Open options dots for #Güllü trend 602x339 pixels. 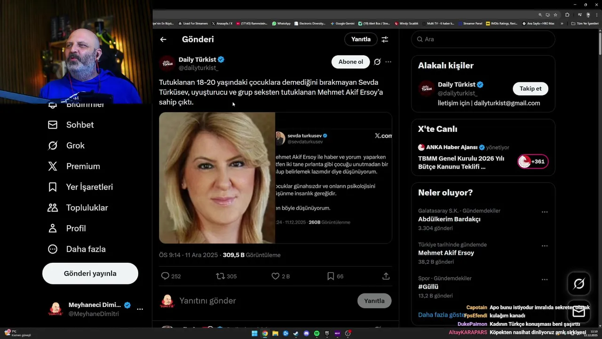click(x=545, y=280)
